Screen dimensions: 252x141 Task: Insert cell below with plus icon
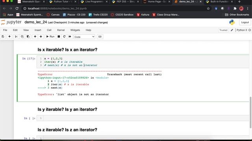click(9, 36)
